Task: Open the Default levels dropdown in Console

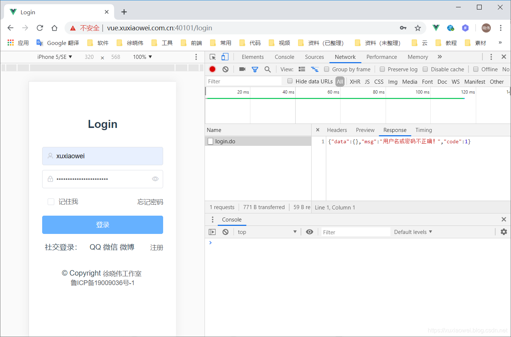Action: pos(413,232)
